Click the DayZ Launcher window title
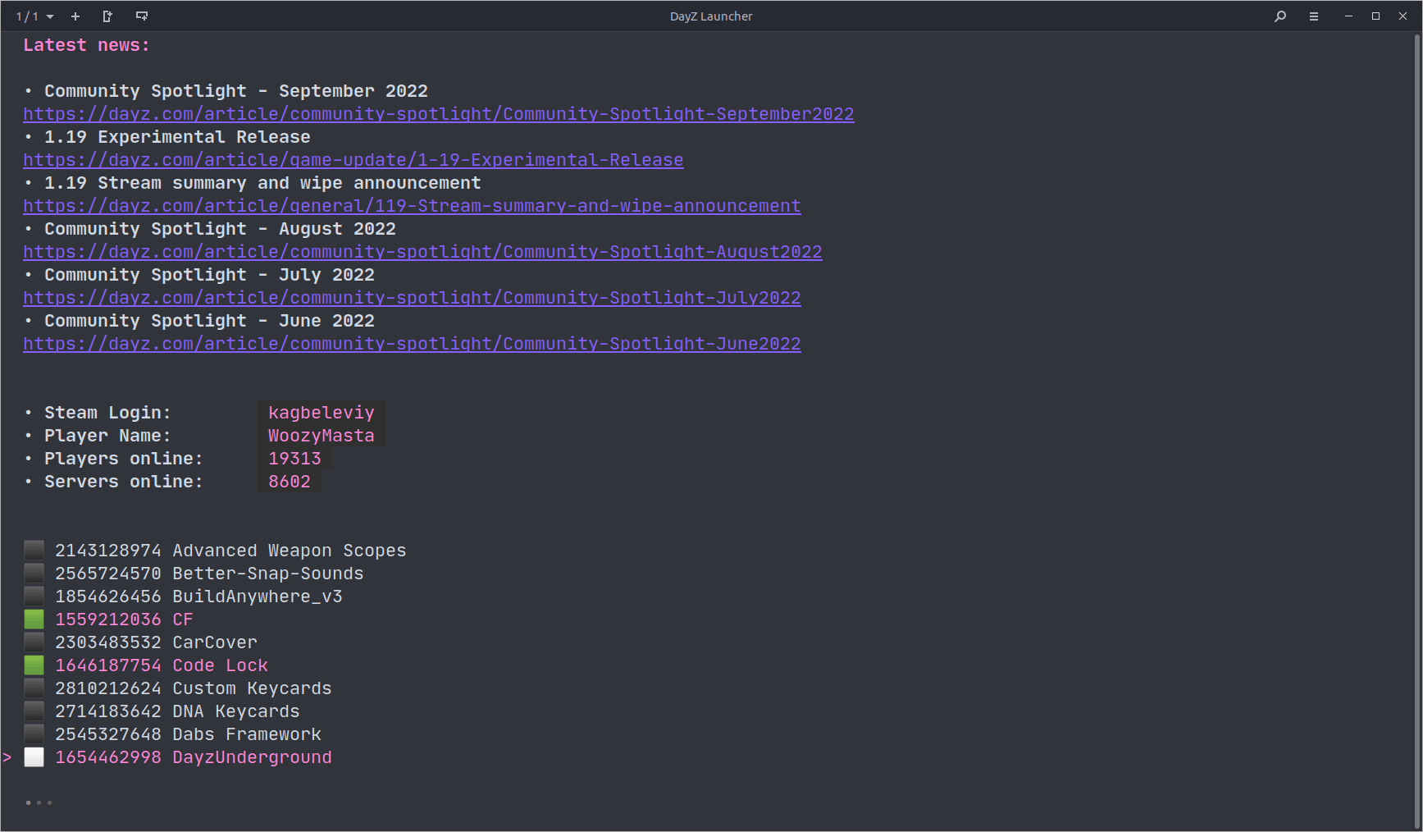Viewport: 1423px width, 832px height. [711, 16]
